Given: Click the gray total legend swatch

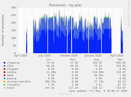Looking at the screenshot, I should coord(4,88).
